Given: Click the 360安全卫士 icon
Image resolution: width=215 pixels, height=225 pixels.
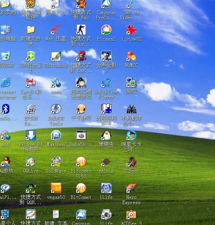Looking at the screenshot, I should (31, 57).
